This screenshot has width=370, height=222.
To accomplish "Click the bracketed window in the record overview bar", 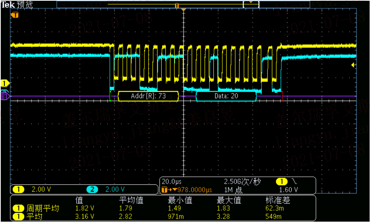I will pyautogui.click(x=251, y=4).
